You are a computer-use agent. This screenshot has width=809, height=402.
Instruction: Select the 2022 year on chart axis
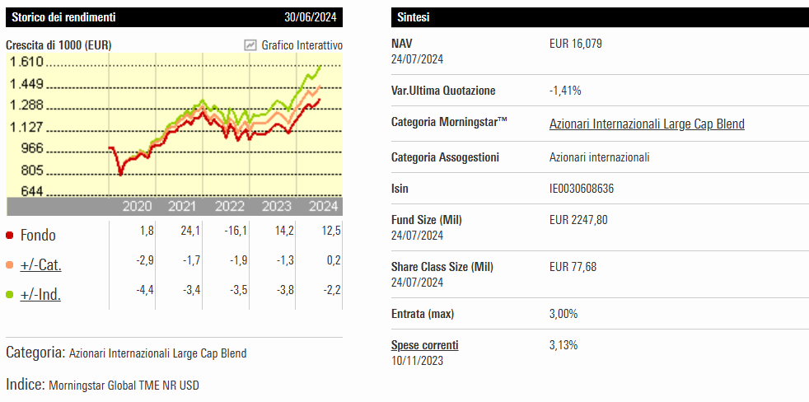pos(229,206)
